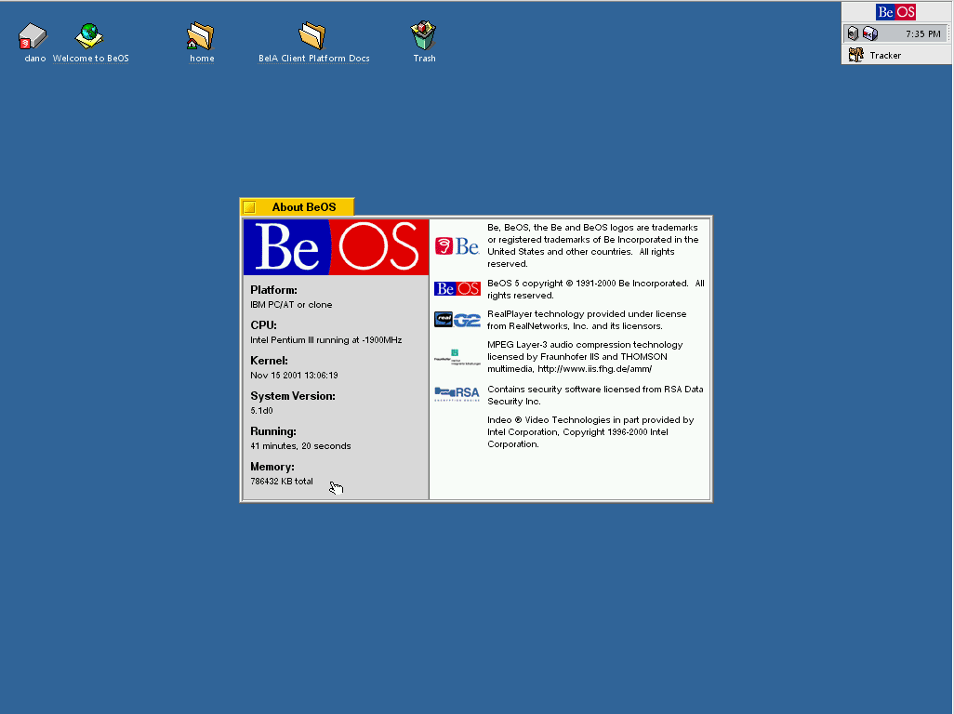
Task: Click 'IBM PC/AT or clone' text
Action: (291, 305)
